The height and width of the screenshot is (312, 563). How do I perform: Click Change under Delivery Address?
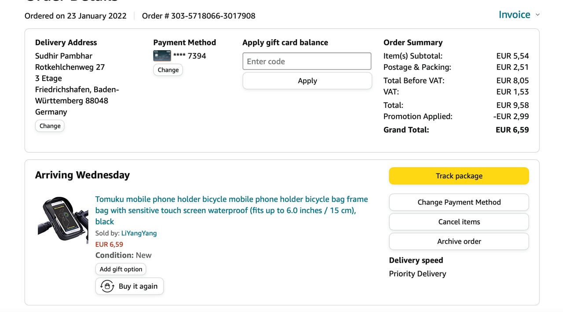pos(50,126)
